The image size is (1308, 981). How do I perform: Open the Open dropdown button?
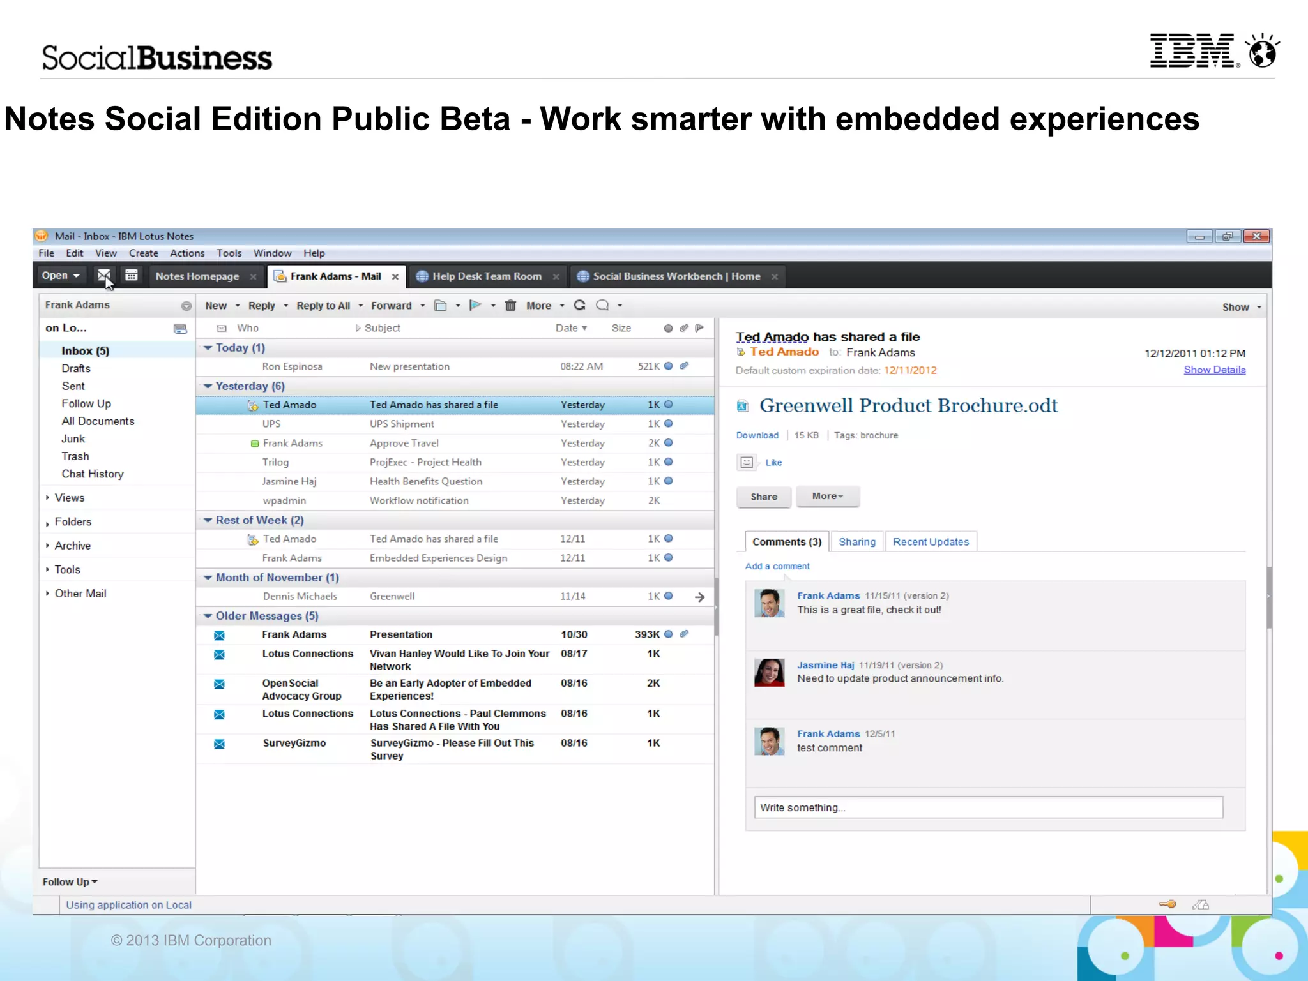tap(61, 276)
